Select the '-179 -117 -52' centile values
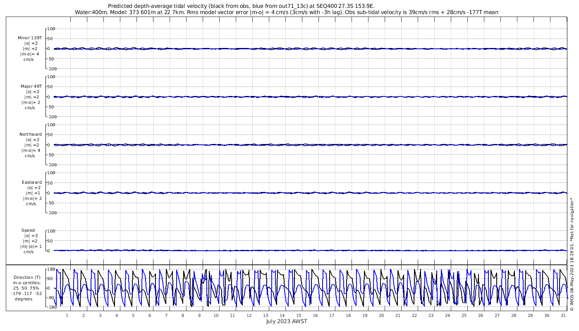579x331 pixels. [x=27, y=294]
